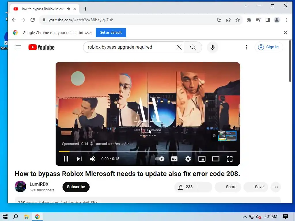Open more actions ellipsis below video
Viewport: 295px width, 221px height.
tap(276, 187)
